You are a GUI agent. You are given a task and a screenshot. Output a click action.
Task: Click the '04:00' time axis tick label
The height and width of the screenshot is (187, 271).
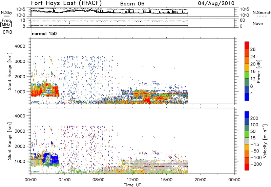[65, 180]
